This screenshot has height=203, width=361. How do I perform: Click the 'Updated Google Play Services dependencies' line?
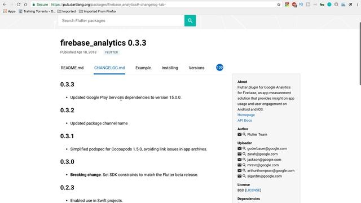click(x=126, y=98)
